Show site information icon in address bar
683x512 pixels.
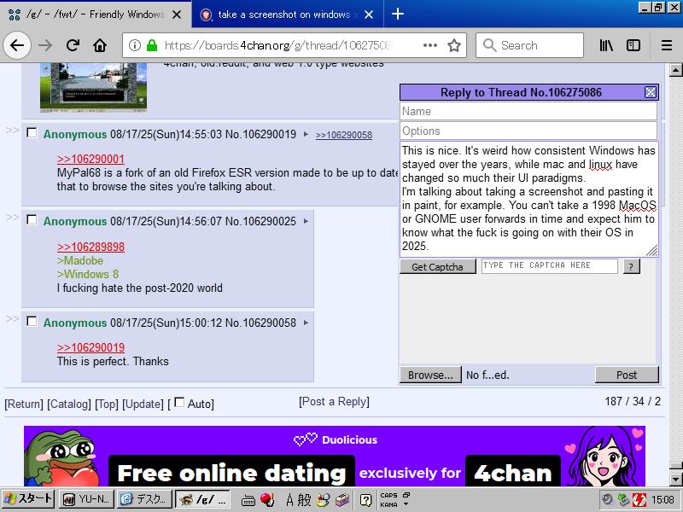tap(135, 45)
